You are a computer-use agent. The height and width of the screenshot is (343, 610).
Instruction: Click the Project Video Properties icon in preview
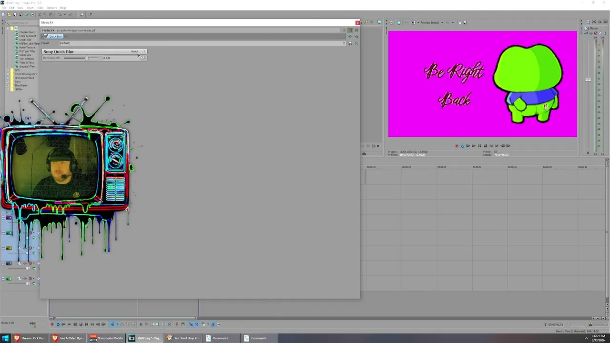[391, 22]
